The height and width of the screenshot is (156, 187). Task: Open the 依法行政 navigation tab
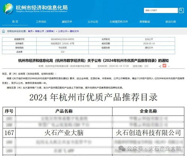tap(171, 22)
